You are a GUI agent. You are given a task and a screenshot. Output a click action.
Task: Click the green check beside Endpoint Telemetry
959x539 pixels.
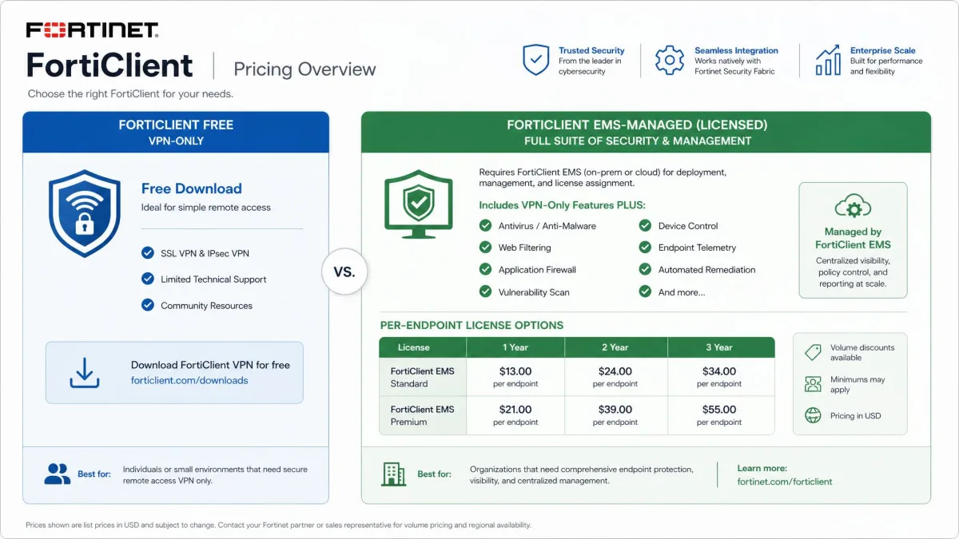[645, 248]
